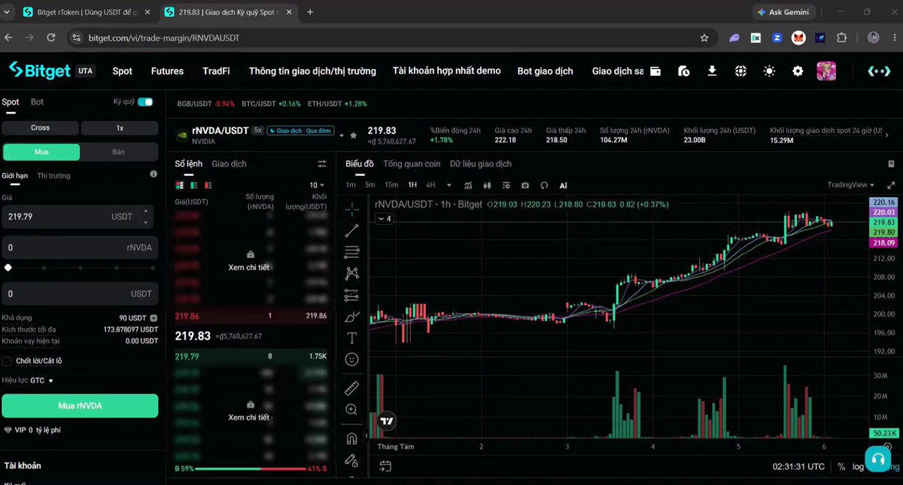This screenshot has width=903, height=485.
Task: Click the AI chart analysis icon
Action: click(564, 185)
